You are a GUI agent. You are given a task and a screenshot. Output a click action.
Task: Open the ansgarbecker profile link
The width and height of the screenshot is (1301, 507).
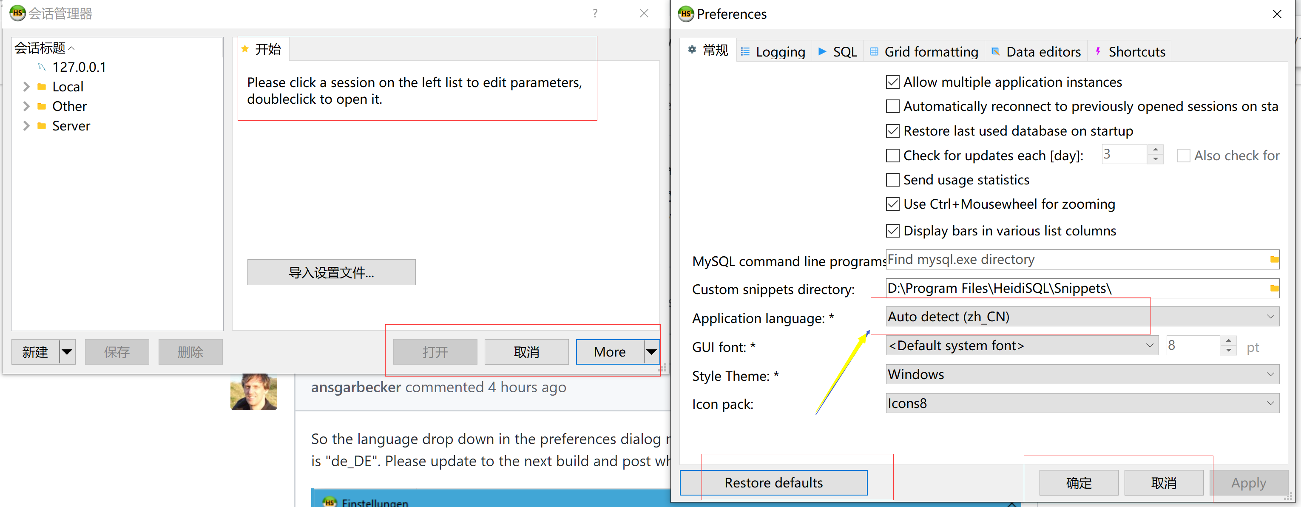tap(356, 387)
